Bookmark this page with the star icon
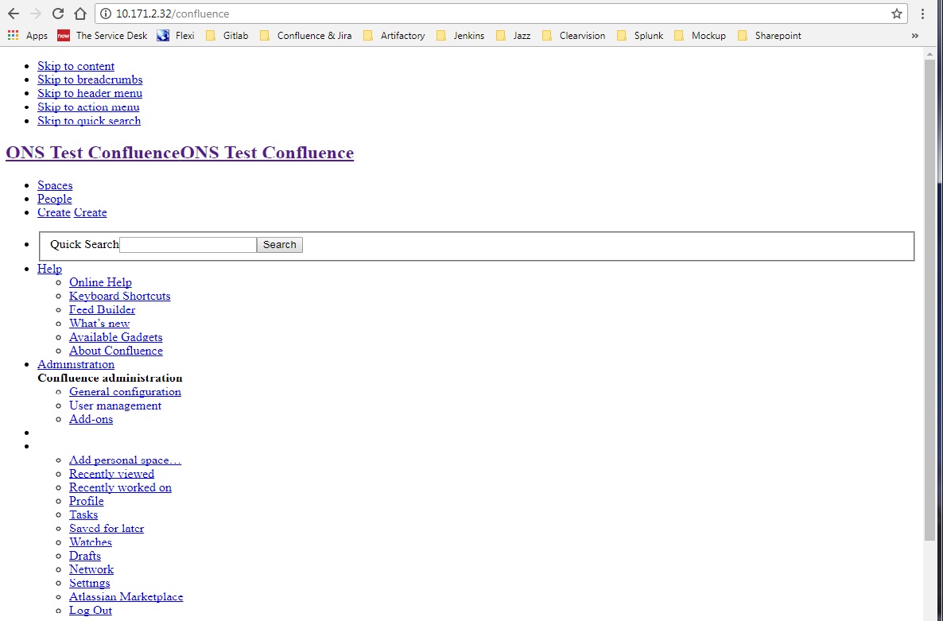This screenshot has width=943, height=621. [x=896, y=14]
